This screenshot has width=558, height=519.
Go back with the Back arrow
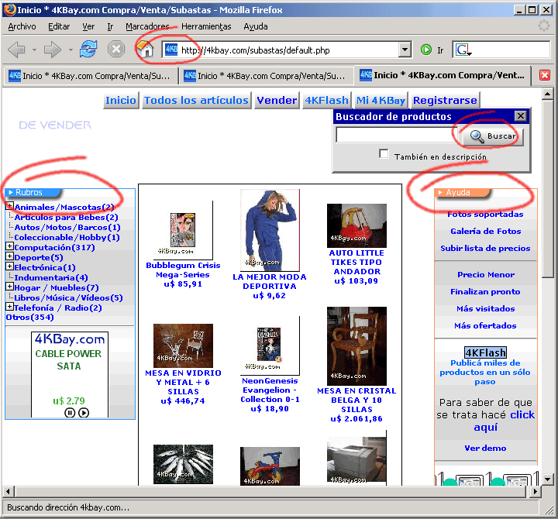[x=16, y=50]
